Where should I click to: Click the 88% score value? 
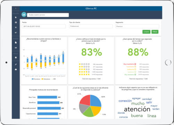click(138, 52)
